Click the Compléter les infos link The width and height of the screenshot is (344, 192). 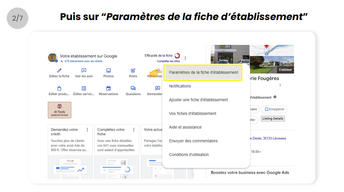click(168, 61)
